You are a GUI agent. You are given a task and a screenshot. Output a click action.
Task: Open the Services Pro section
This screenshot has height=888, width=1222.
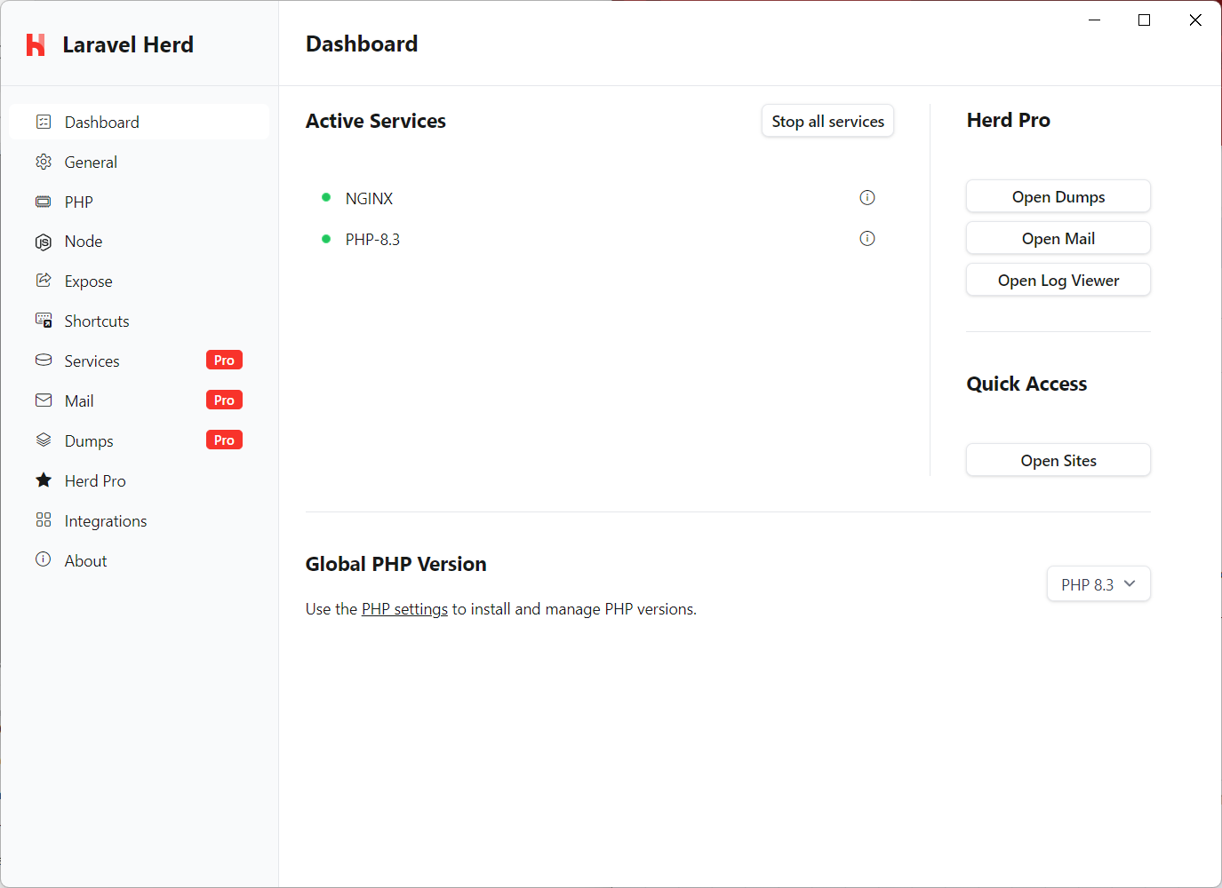tap(139, 361)
